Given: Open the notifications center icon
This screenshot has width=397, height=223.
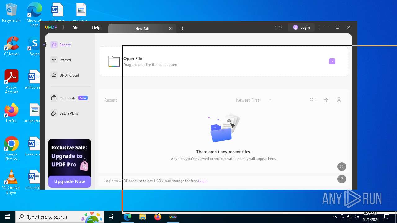Looking at the screenshot, I should (387, 217).
